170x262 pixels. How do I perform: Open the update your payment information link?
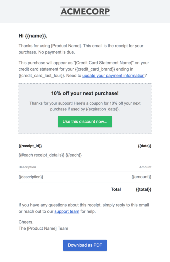click(113, 75)
